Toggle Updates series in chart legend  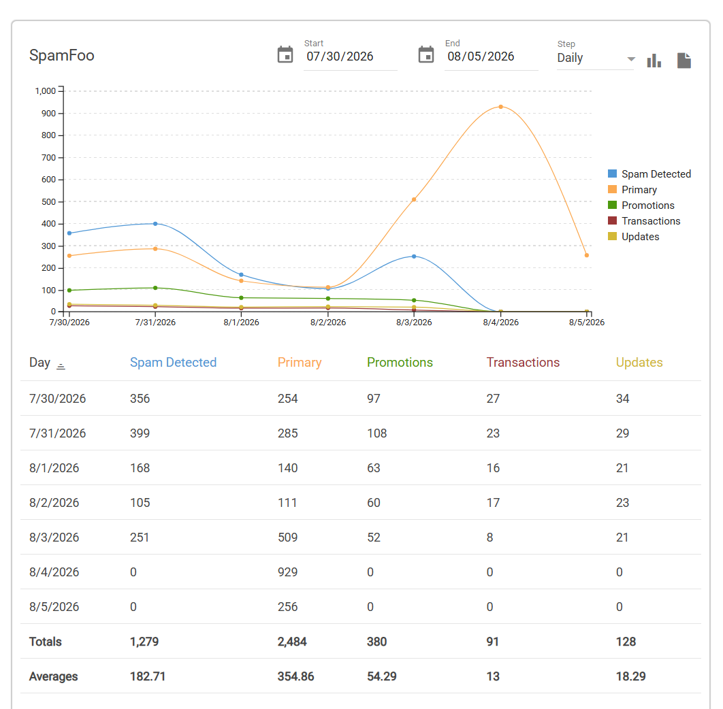(x=634, y=237)
